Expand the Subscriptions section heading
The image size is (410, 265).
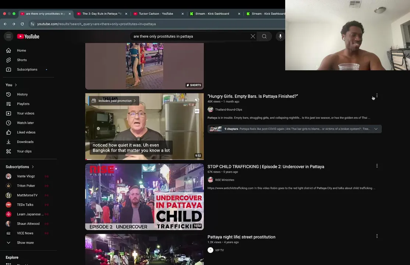[x=20, y=167]
